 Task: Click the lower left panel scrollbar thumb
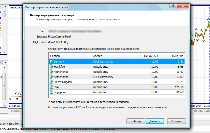(x=5, y=86)
